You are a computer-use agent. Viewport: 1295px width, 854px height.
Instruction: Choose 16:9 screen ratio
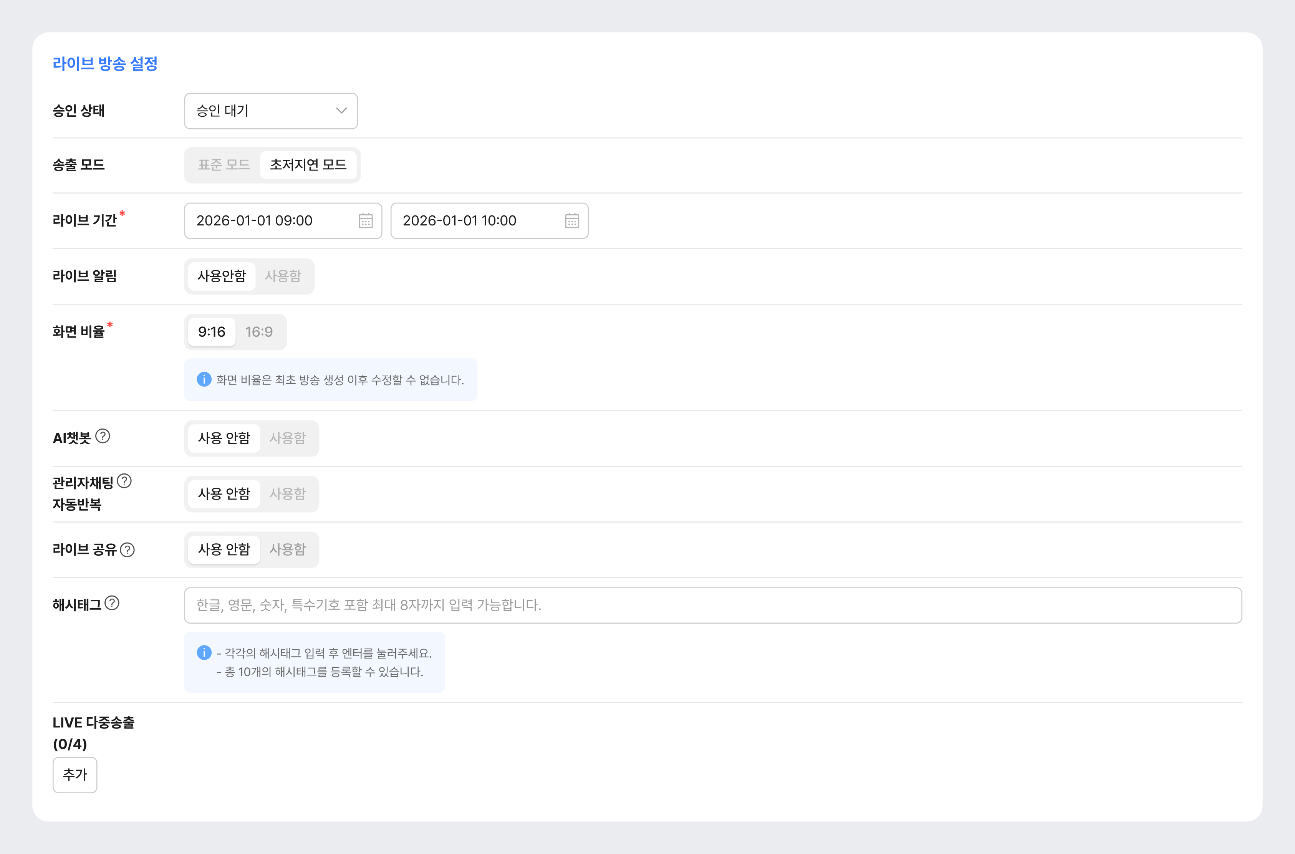(259, 332)
